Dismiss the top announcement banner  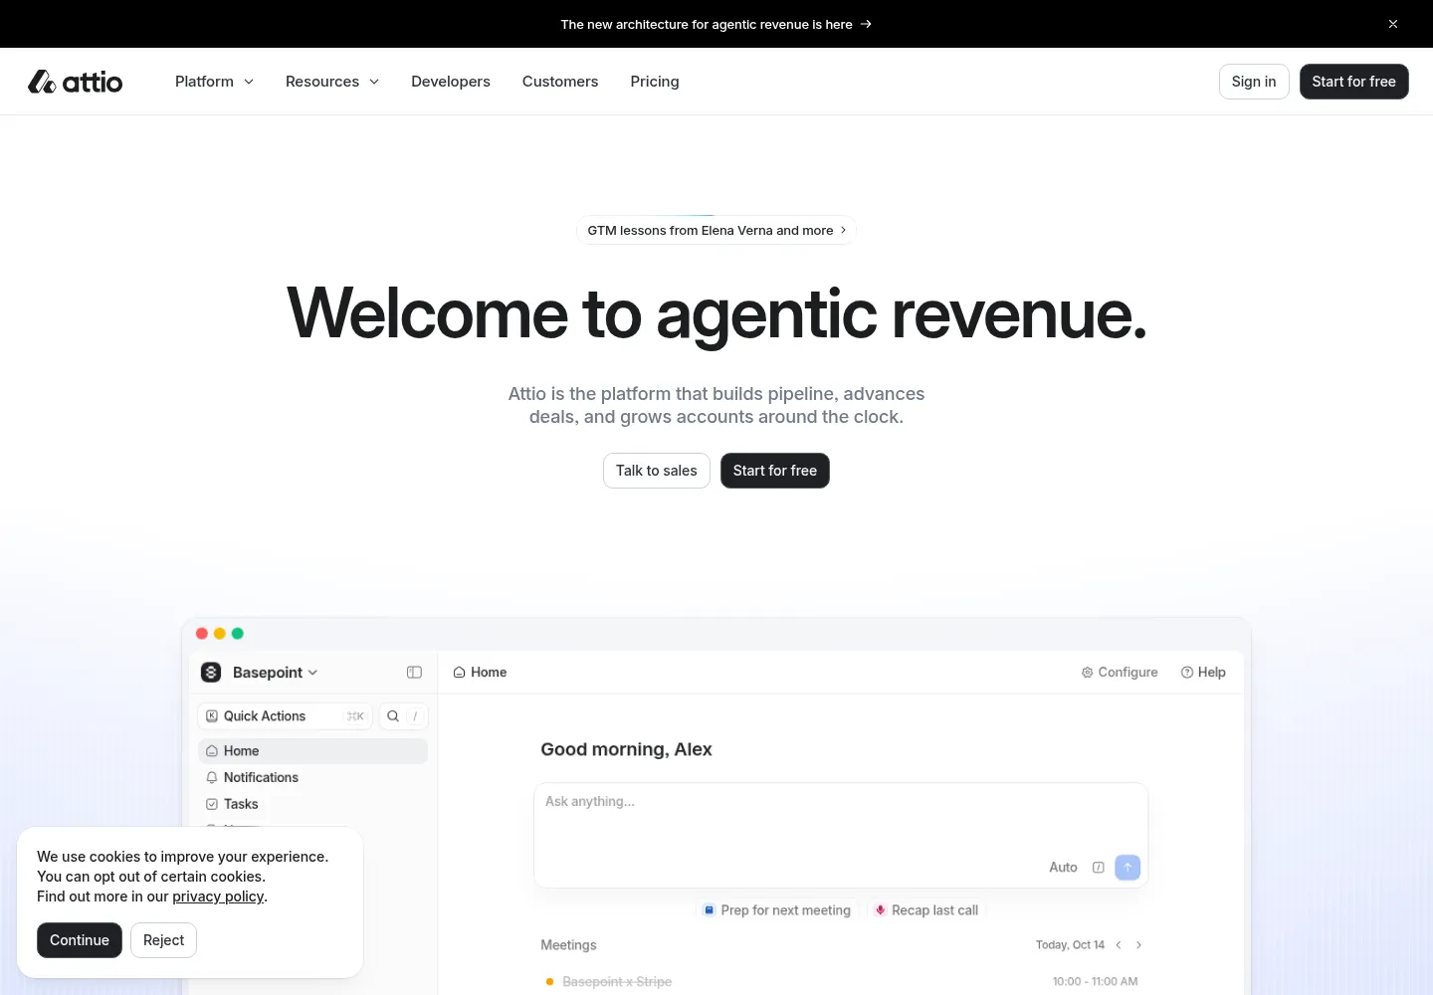click(1393, 24)
